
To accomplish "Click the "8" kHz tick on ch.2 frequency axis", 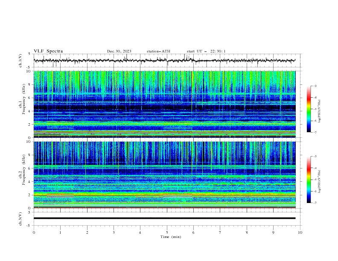I will (x=29, y=155).
